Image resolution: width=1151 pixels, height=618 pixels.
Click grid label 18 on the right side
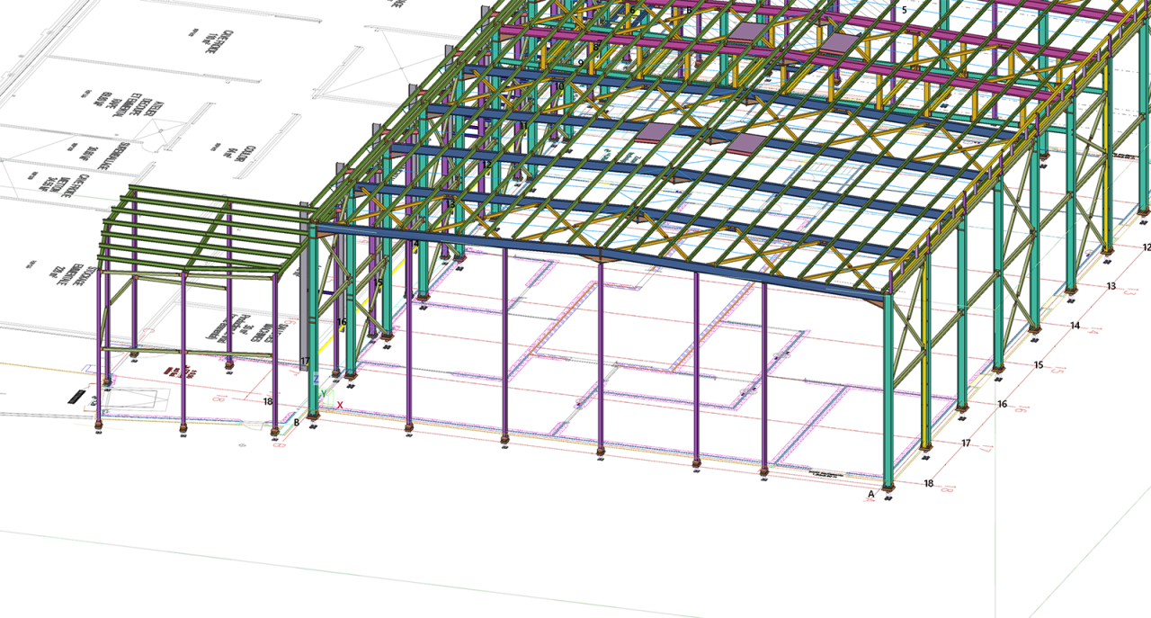[x=929, y=483]
